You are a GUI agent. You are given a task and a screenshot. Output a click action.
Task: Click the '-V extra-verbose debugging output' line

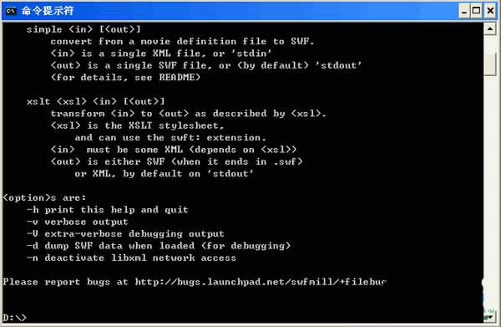pos(125,234)
